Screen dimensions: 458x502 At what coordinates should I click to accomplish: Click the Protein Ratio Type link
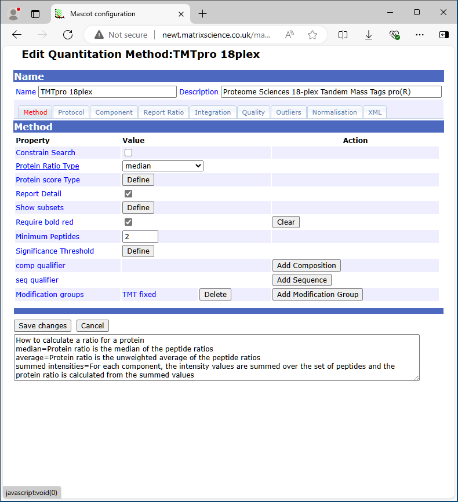click(x=48, y=166)
